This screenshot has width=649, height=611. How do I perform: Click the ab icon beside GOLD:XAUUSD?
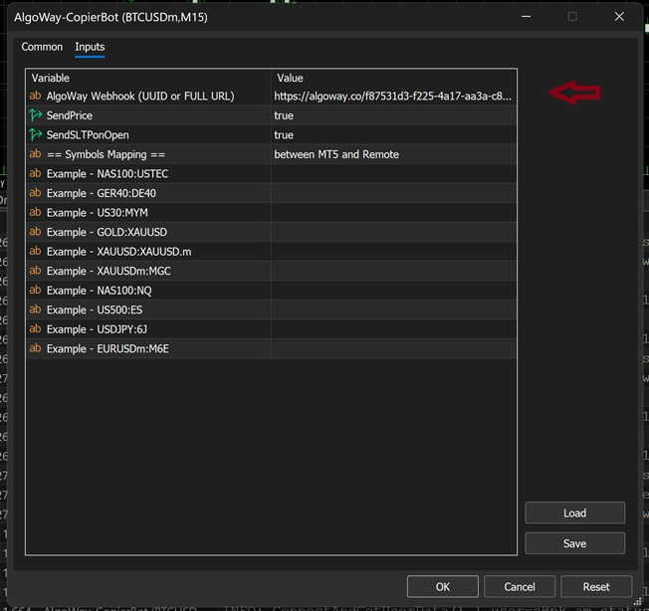click(x=35, y=232)
